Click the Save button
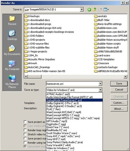The image size is (130, 151). pos(119,84)
